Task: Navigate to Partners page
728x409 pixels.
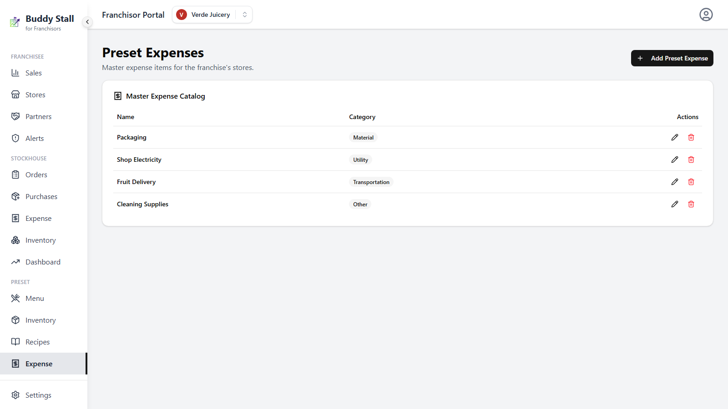Action: coord(44,116)
